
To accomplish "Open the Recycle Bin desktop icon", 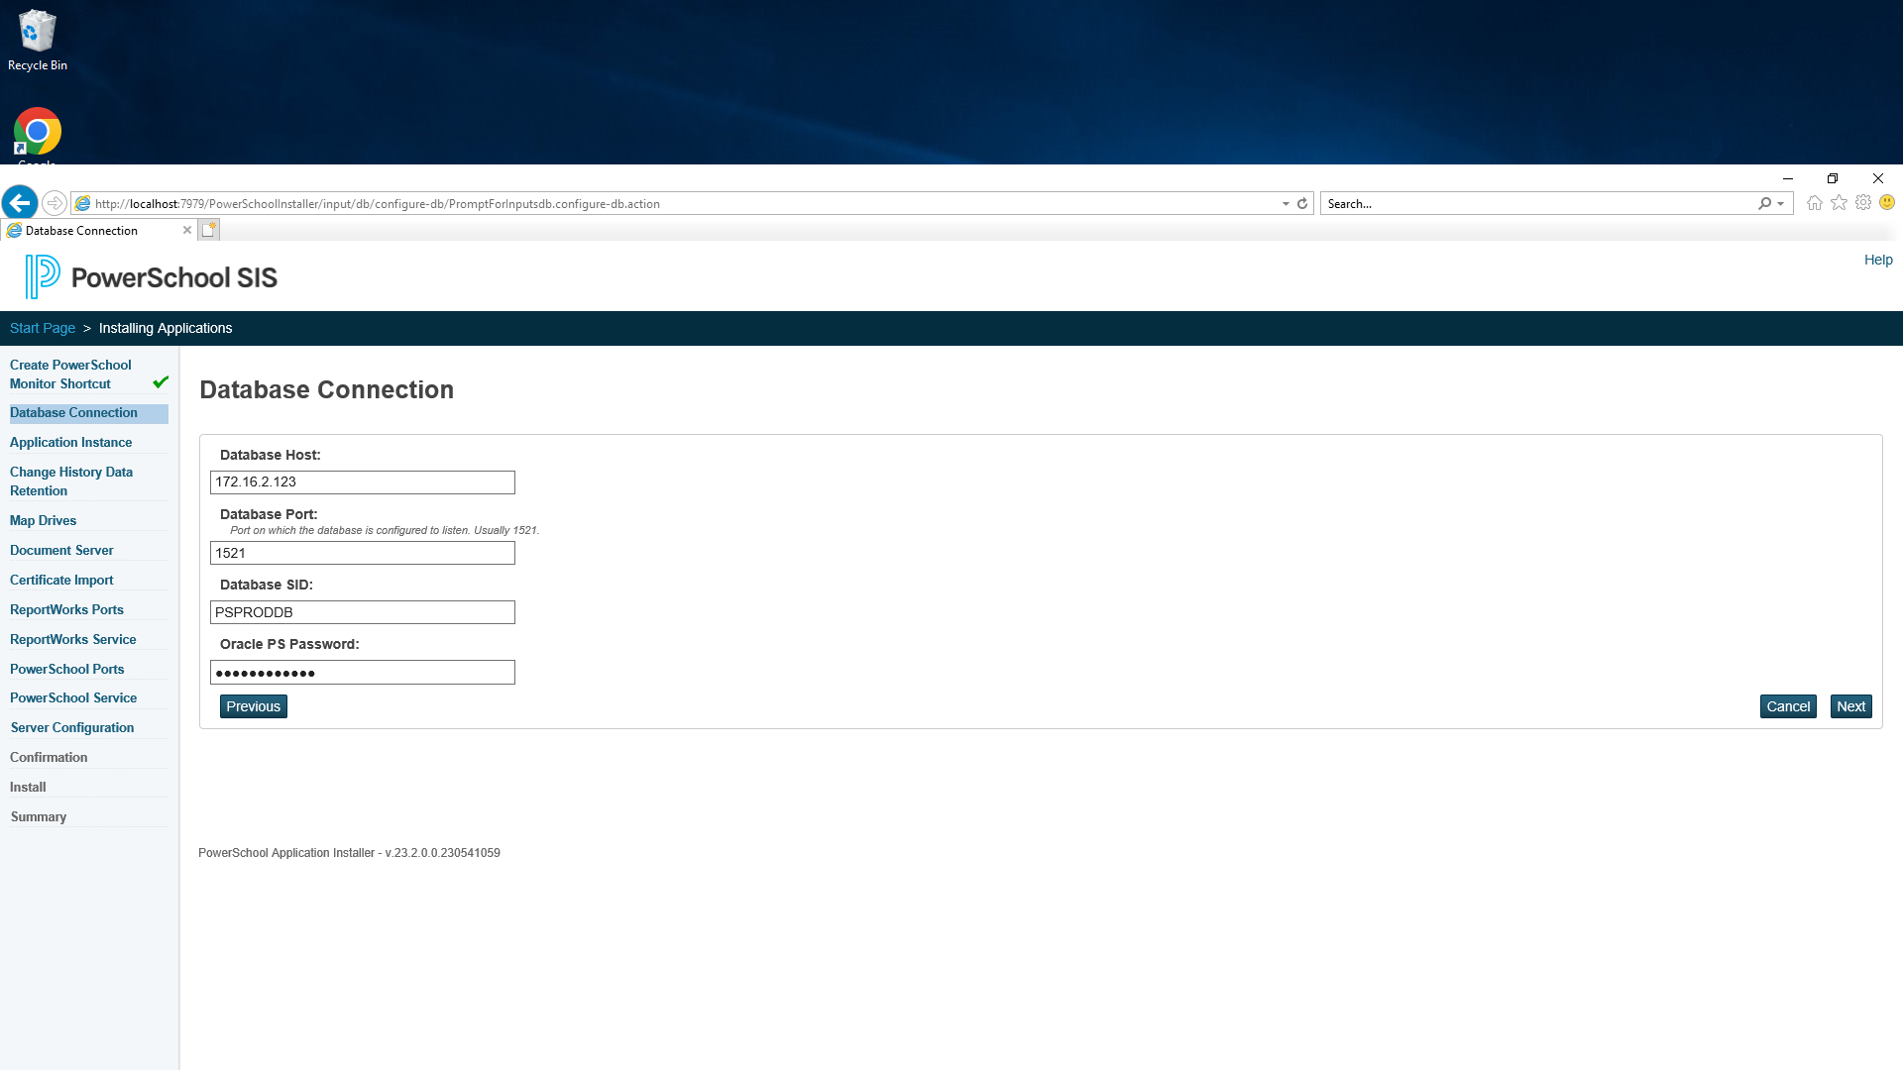I will click(38, 40).
